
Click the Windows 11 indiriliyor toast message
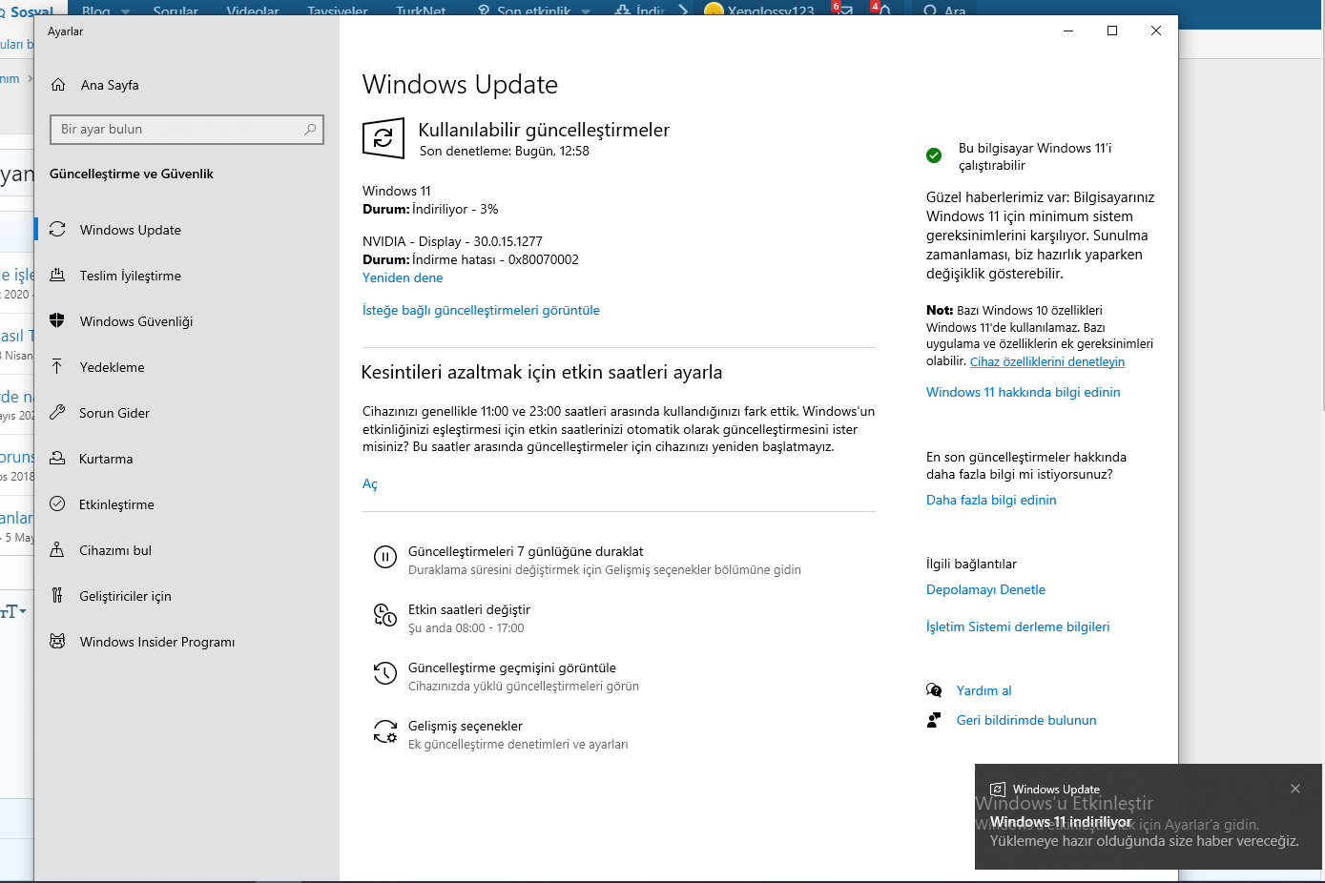point(1061,822)
